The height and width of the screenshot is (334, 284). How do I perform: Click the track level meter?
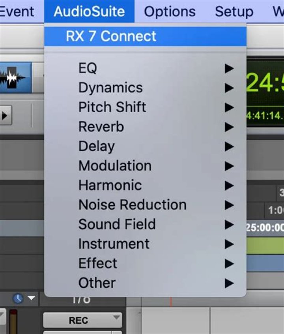click(13, 322)
